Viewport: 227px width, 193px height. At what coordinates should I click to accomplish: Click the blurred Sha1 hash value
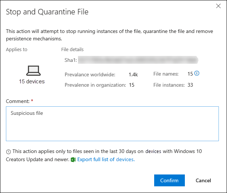point(138,60)
